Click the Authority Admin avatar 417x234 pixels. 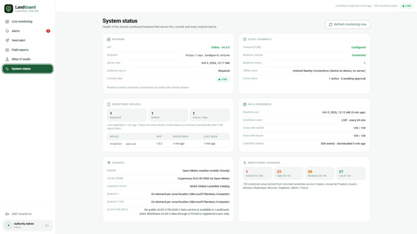coord(8,226)
